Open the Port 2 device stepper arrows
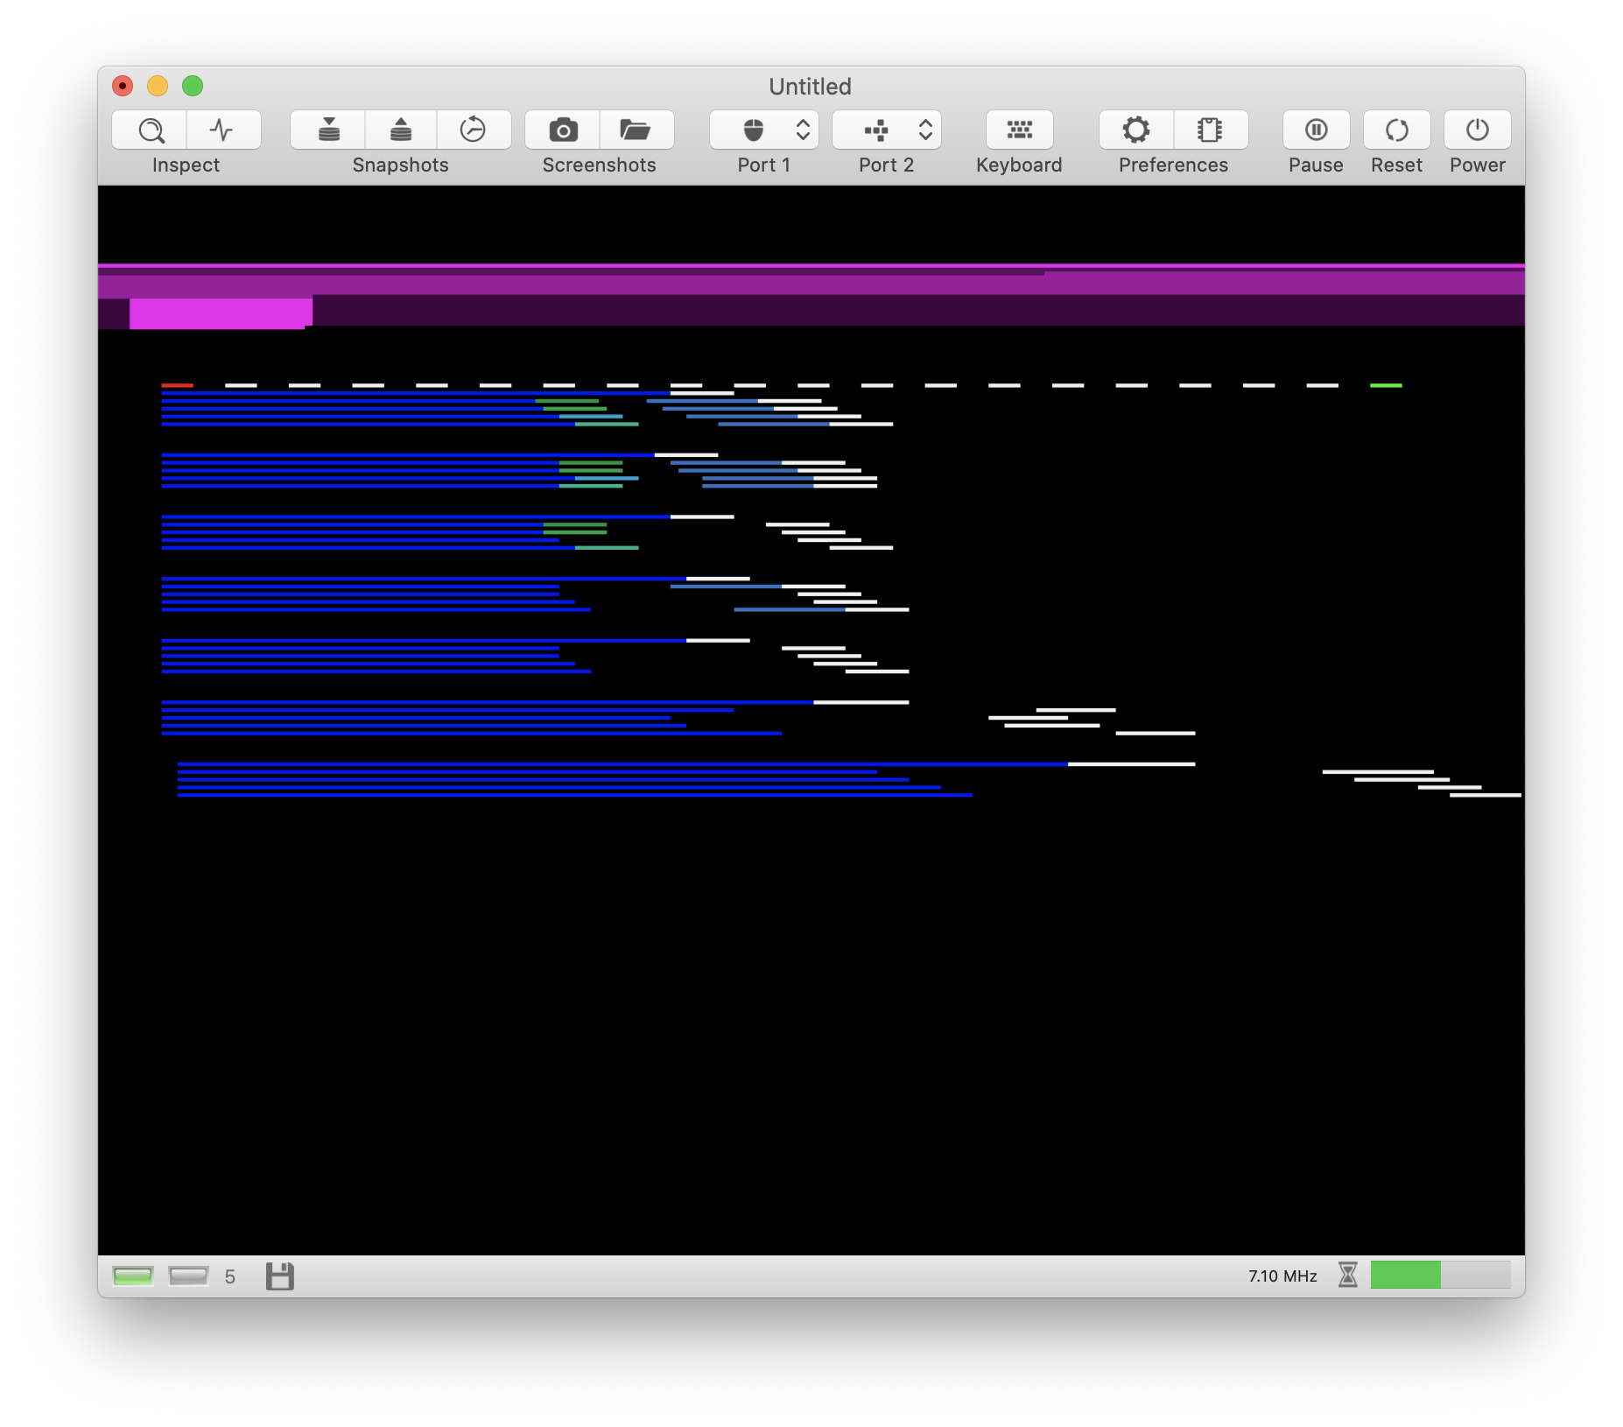This screenshot has height=1427, width=1623. [925, 130]
